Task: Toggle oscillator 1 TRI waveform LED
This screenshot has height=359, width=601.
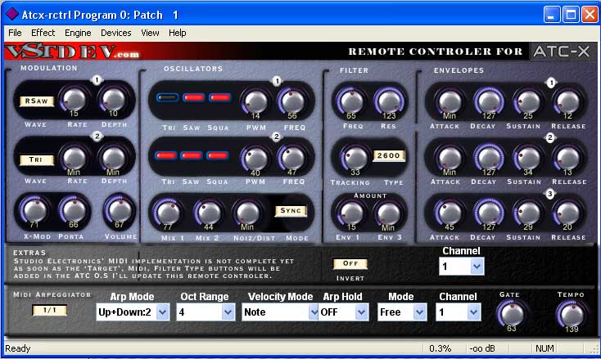Action: (168, 97)
